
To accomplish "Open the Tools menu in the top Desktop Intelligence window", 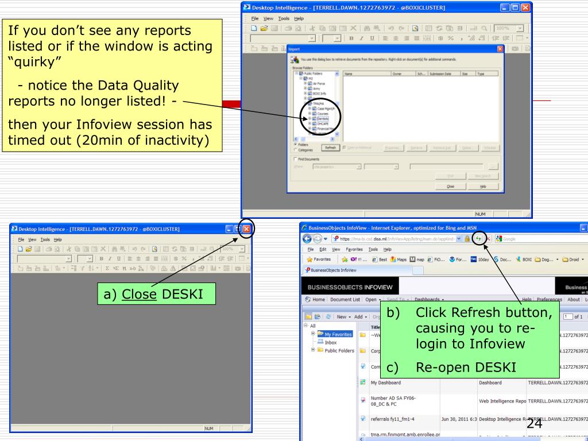I will tap(284, 18).
